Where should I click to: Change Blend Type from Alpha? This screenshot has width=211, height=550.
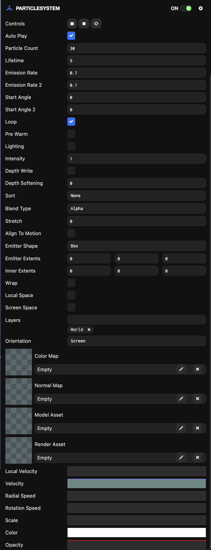(136, 208)
